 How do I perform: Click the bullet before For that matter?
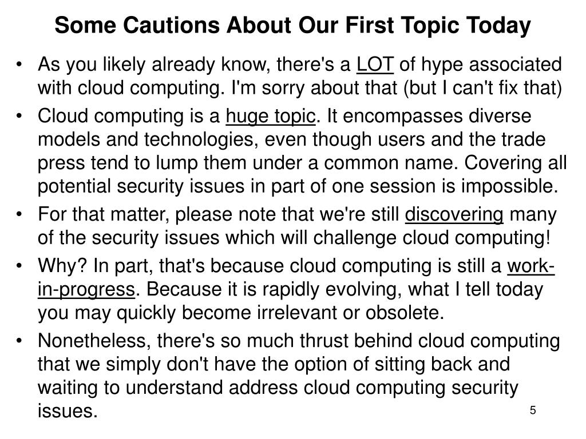[19, 214]
